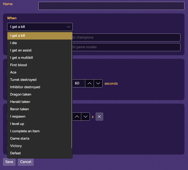
Task: Select 'Defeat' trigger
Action: coord(40,153)
